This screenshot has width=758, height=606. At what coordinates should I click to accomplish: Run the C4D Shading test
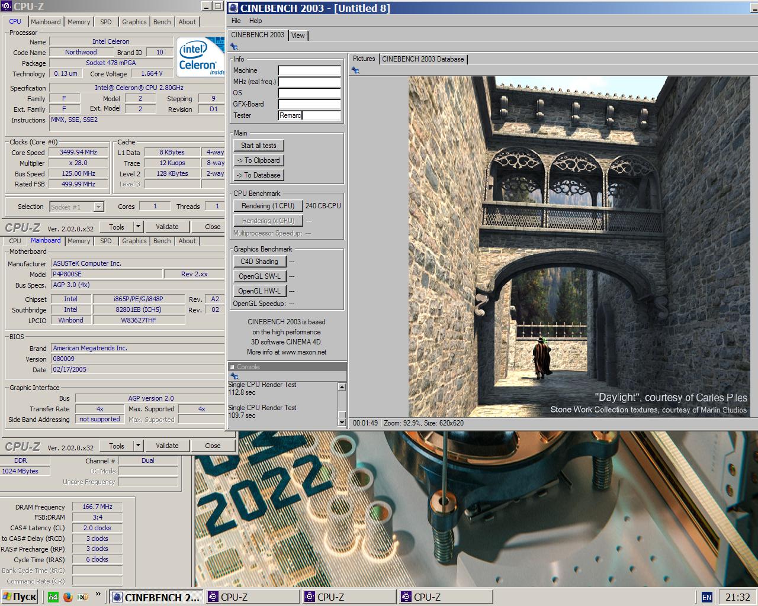tap(259, 262)
